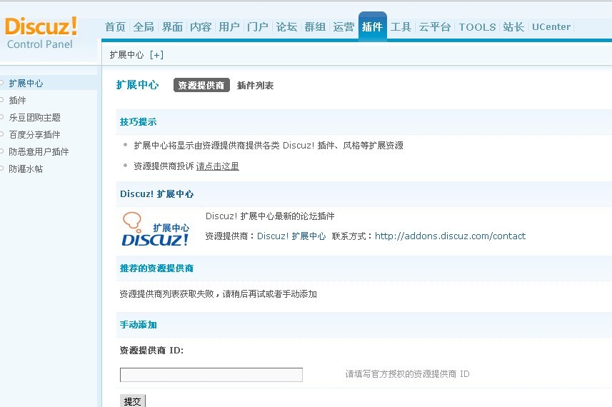The image size is (612, 407).
Task: Open the addons.discuz.com/contact link
Action: pyautogui.click(x=450, y=236)
